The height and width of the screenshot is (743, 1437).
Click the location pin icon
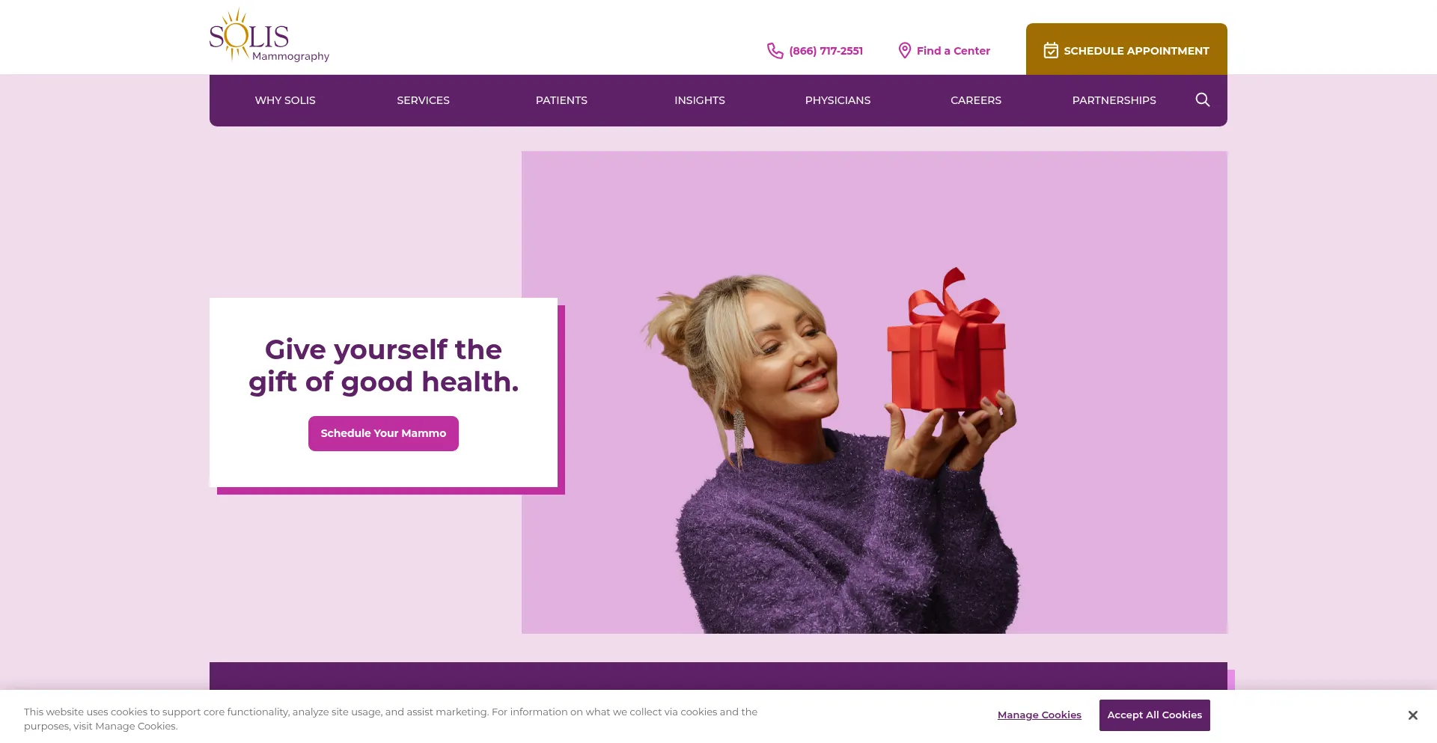click(x=904, y=51)
